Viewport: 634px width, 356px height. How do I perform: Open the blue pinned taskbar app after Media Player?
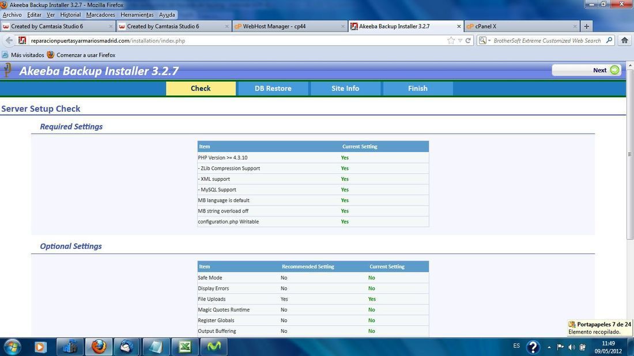(x=70, y=347)
